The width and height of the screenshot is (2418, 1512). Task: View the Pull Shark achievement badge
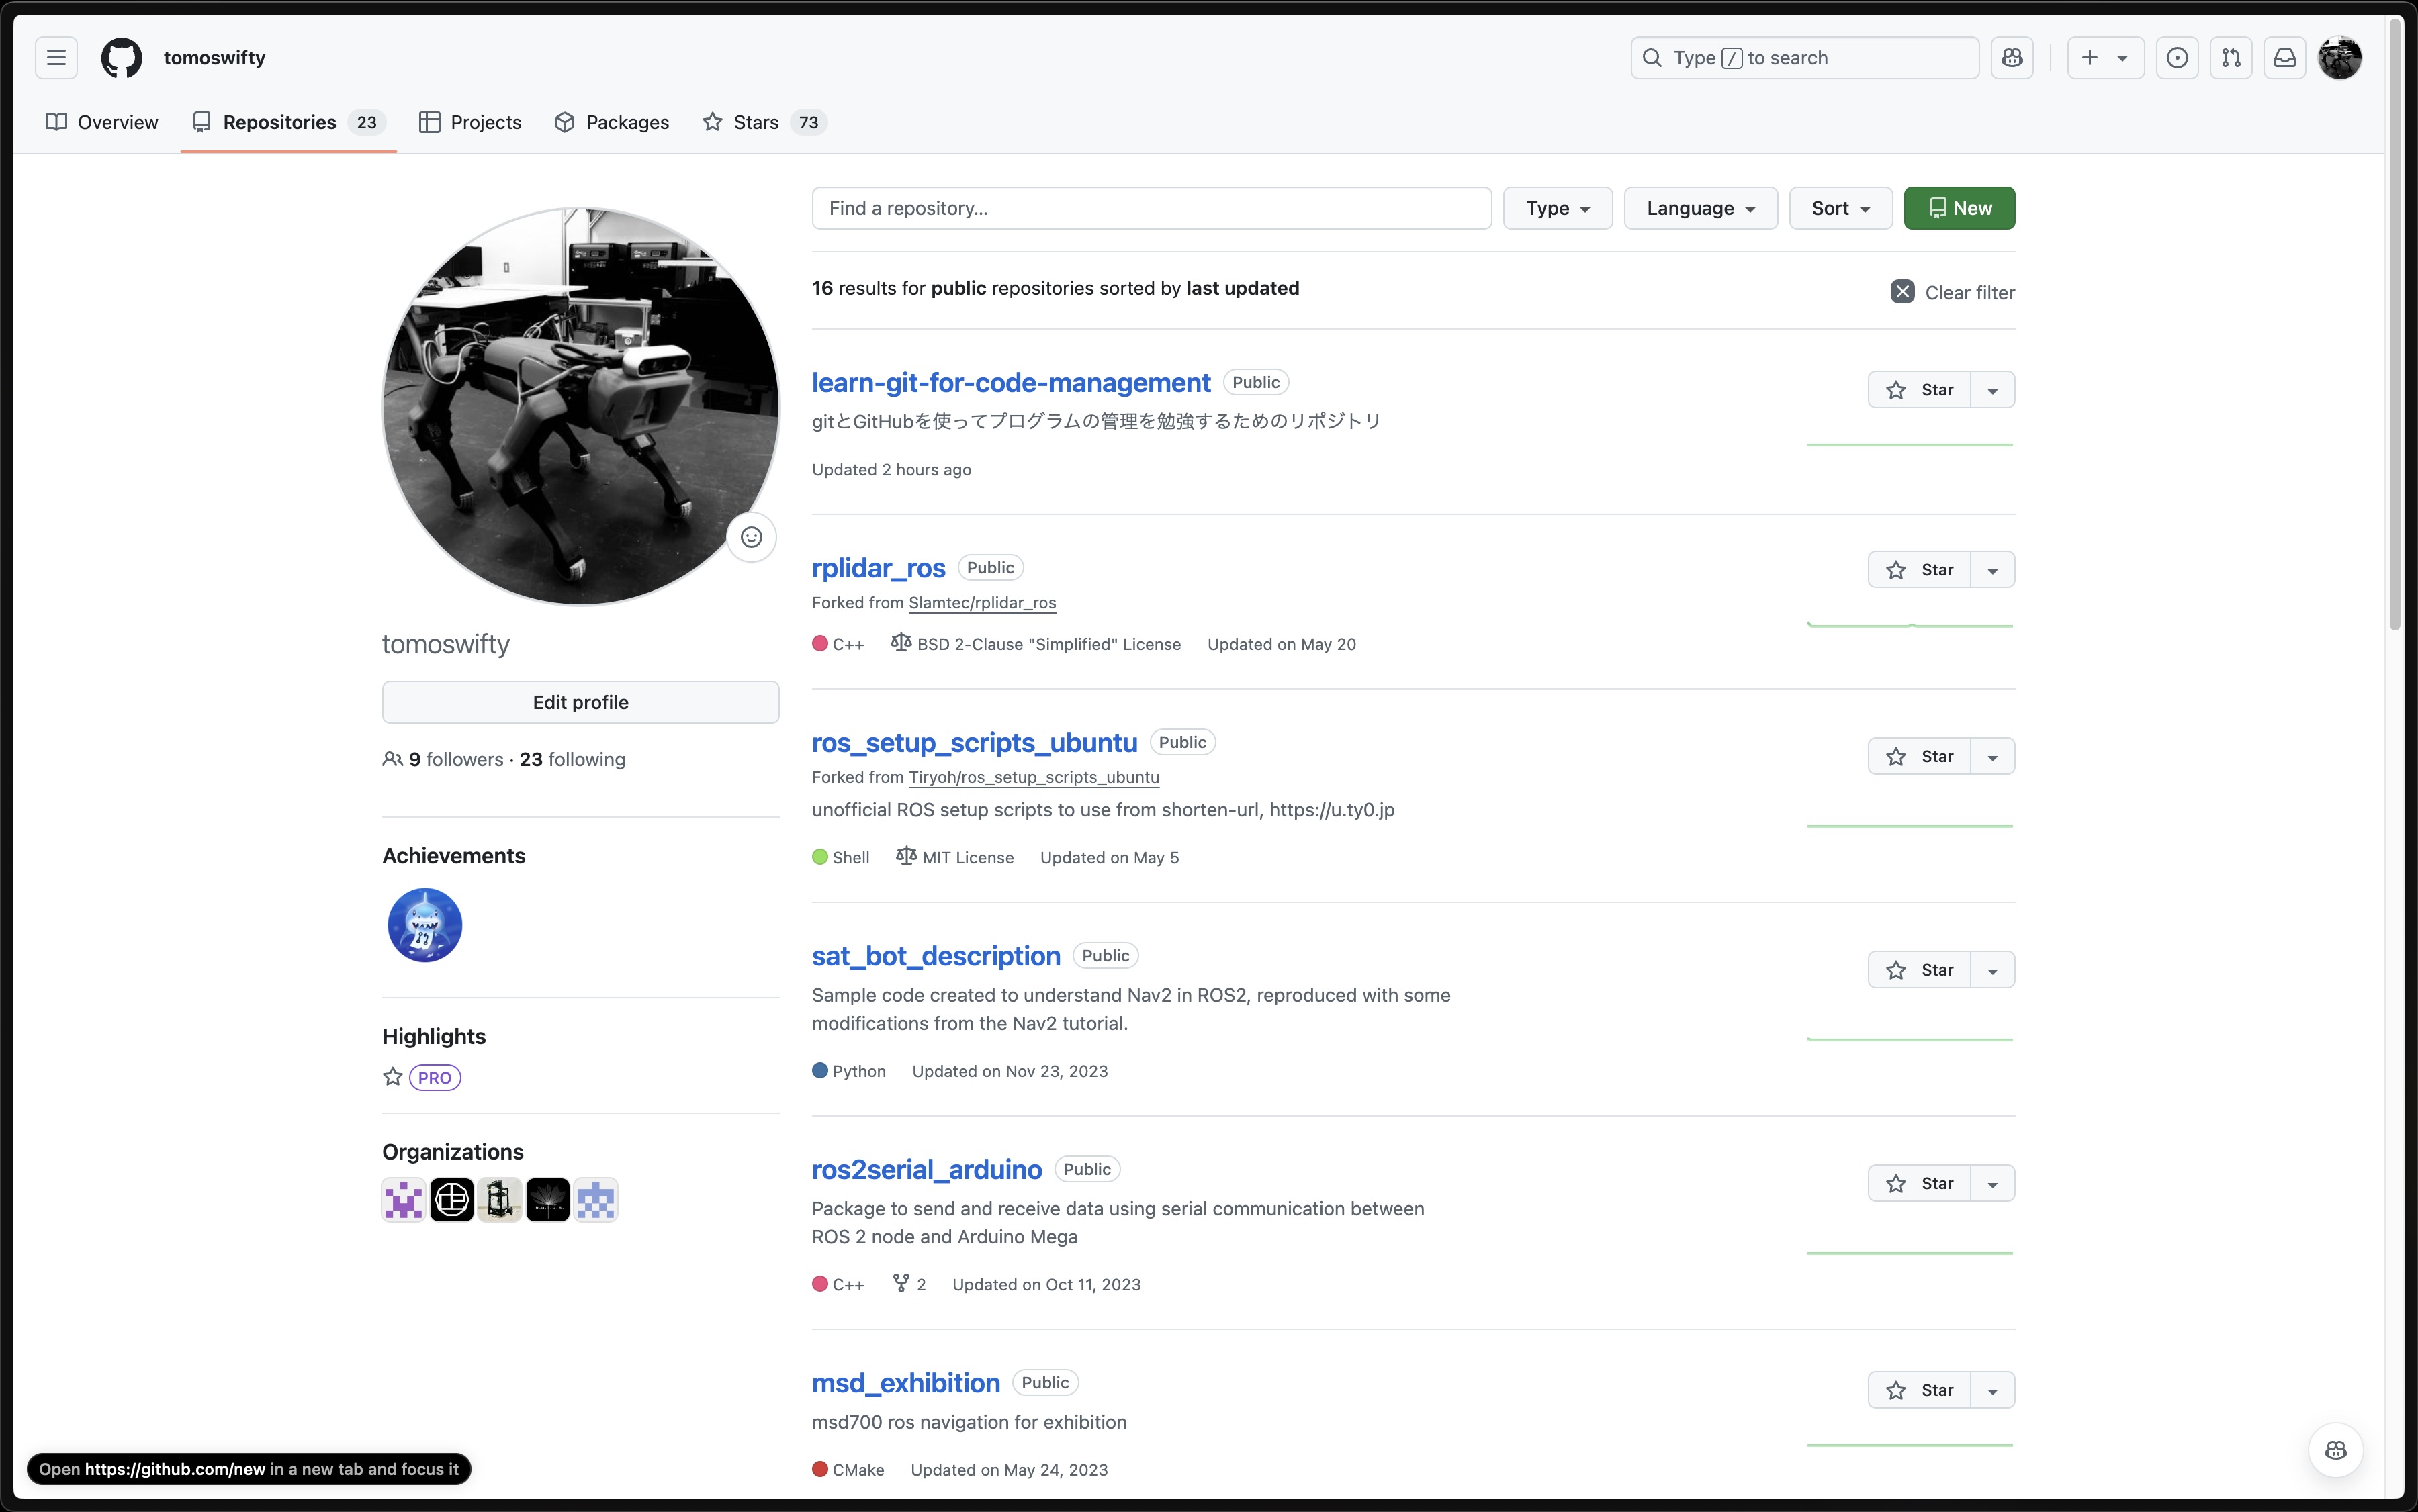[x=424, y=925]
